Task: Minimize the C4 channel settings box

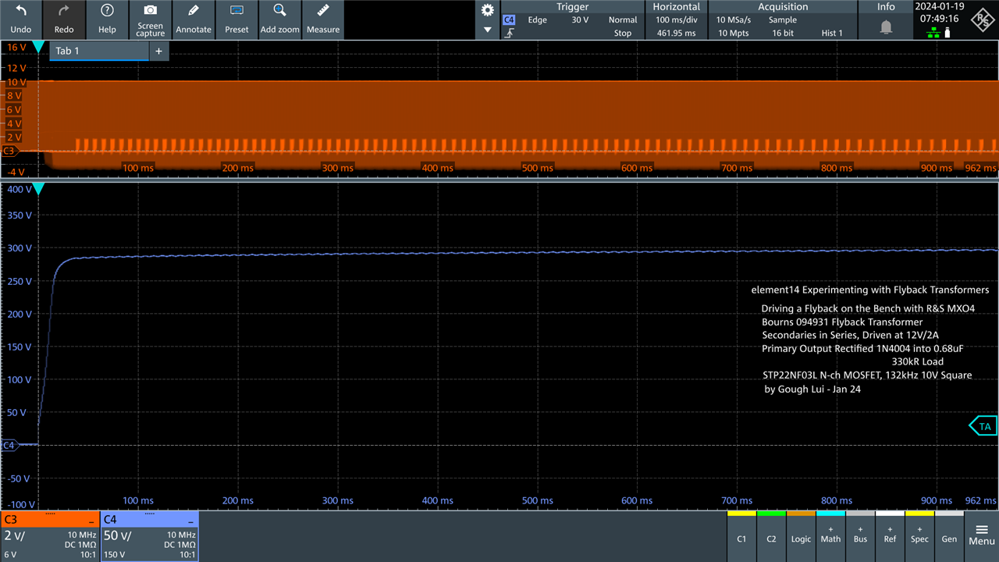Action: pyautogui.click(x=190, y=520)
